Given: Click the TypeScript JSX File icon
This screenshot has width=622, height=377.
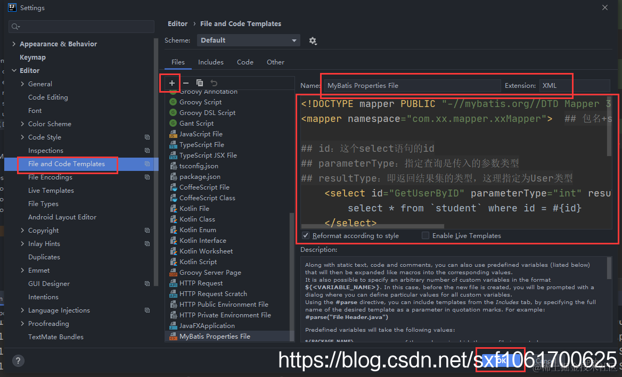Looking at the screenshot, I should tap(173, 155).
